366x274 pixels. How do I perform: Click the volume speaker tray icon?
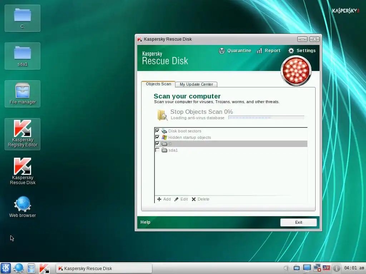click(286, 268)
